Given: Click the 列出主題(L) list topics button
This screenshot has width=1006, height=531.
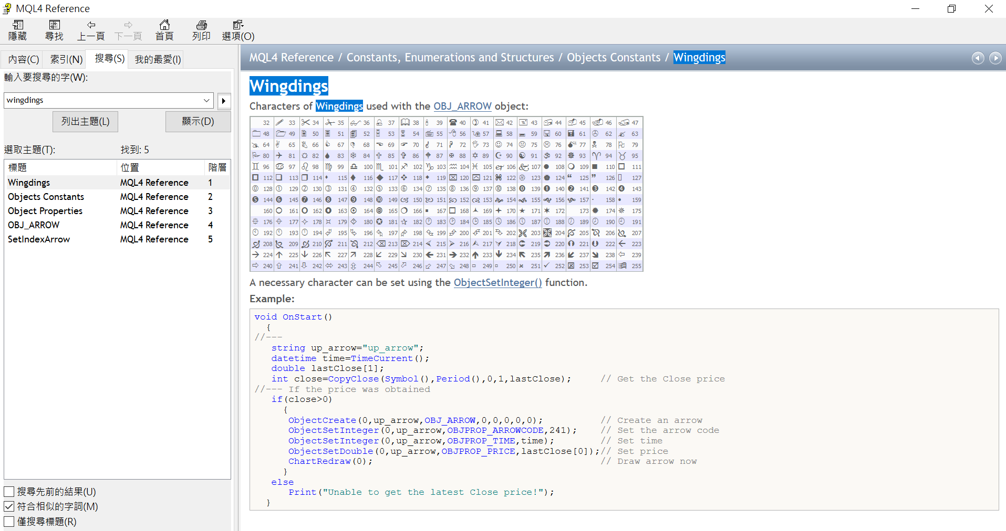Looking at the screenshot, I should [85, 121].
